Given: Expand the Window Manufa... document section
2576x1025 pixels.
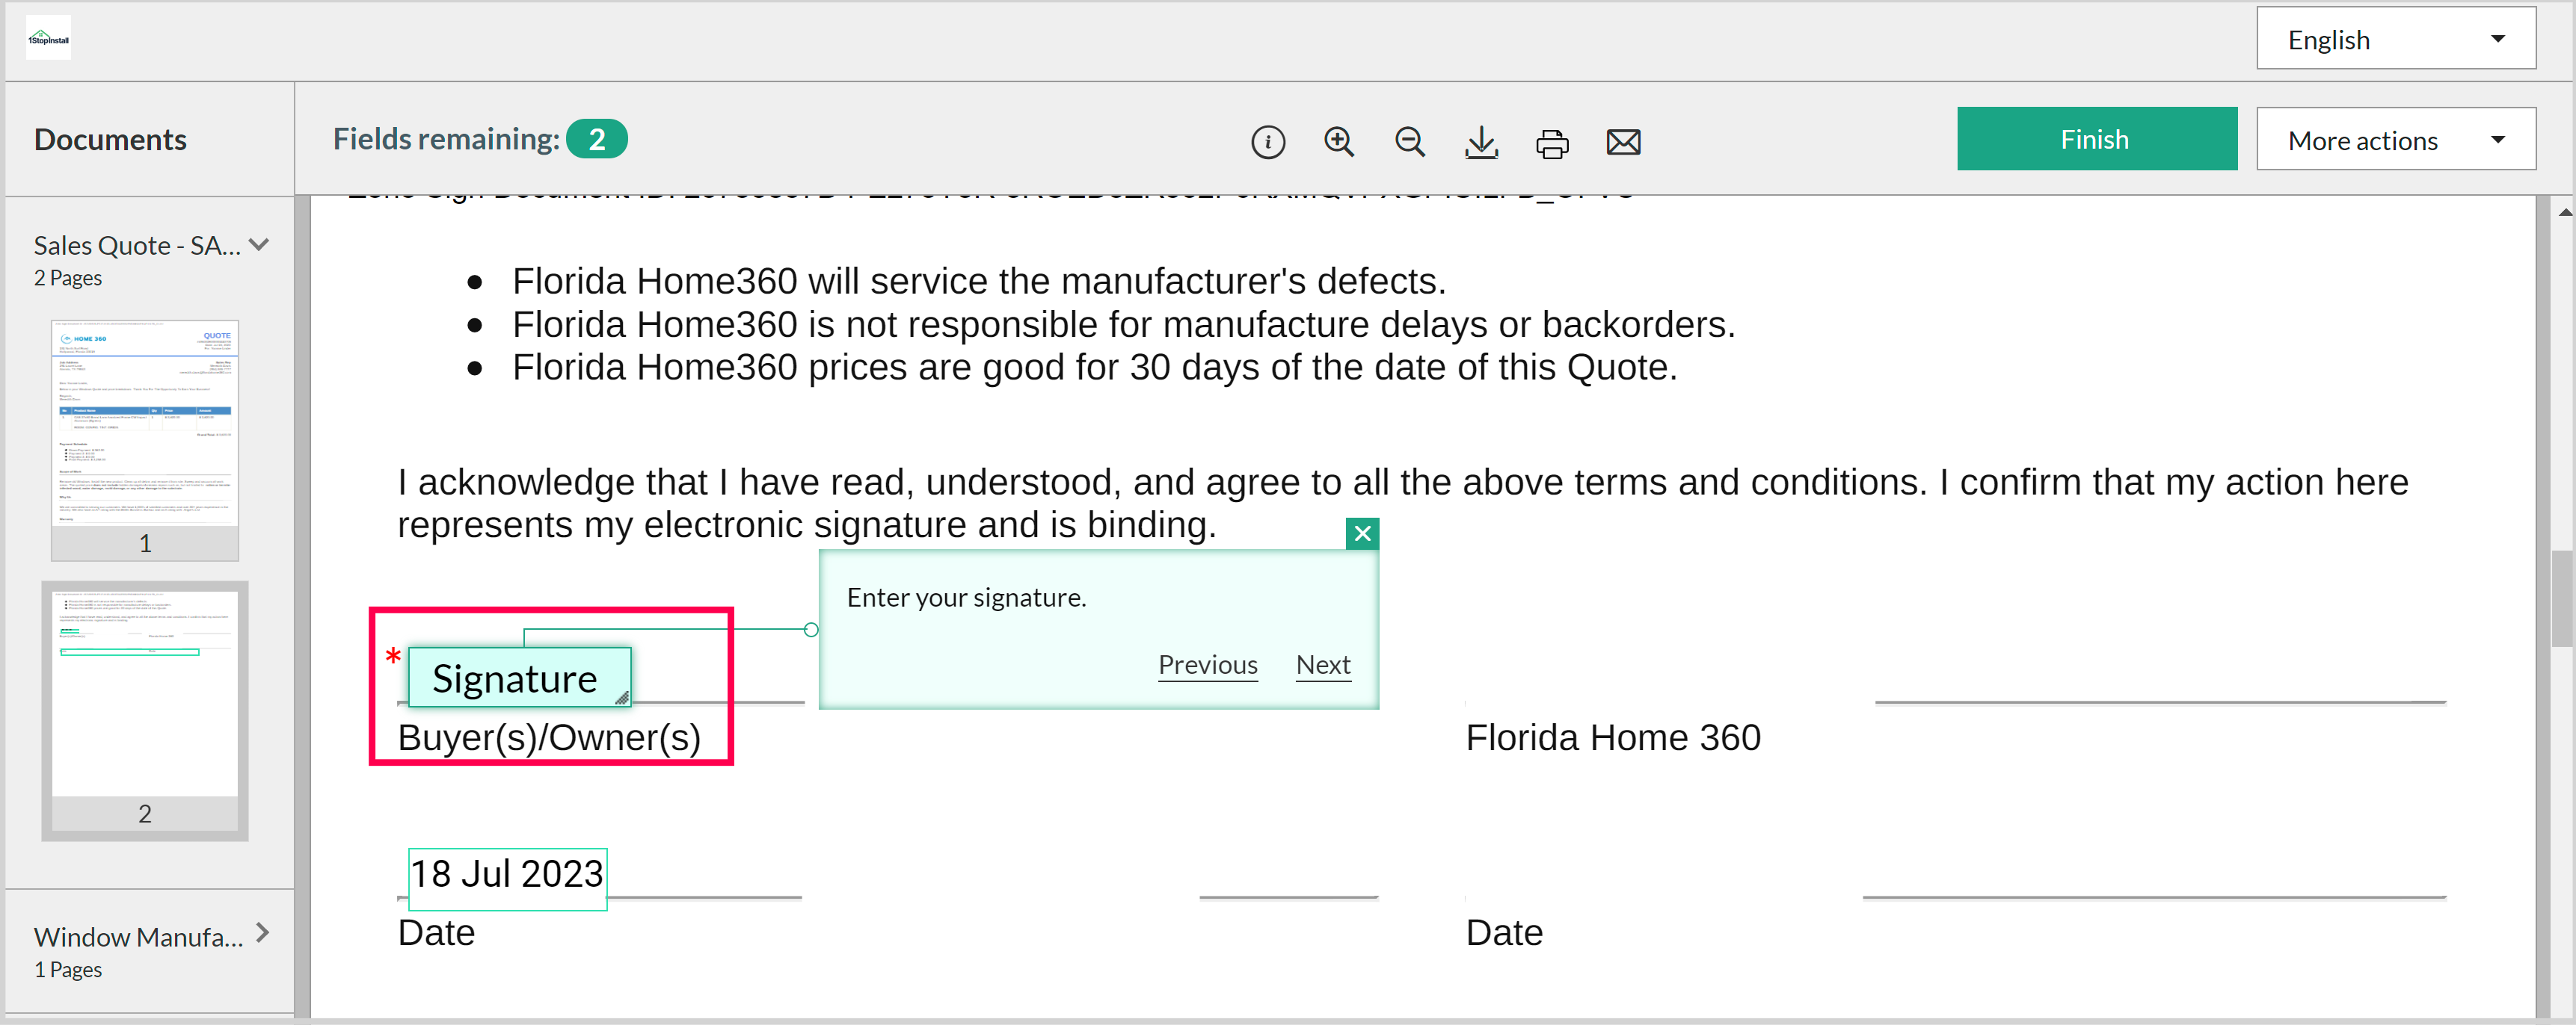Looking at the screenshot, I should tap(262, 933).
